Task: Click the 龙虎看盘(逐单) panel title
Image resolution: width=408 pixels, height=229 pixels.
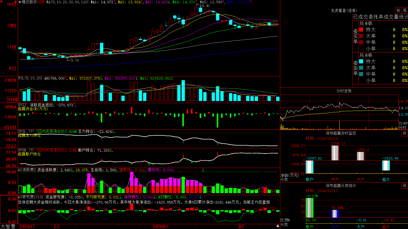Action: [344, 10]
